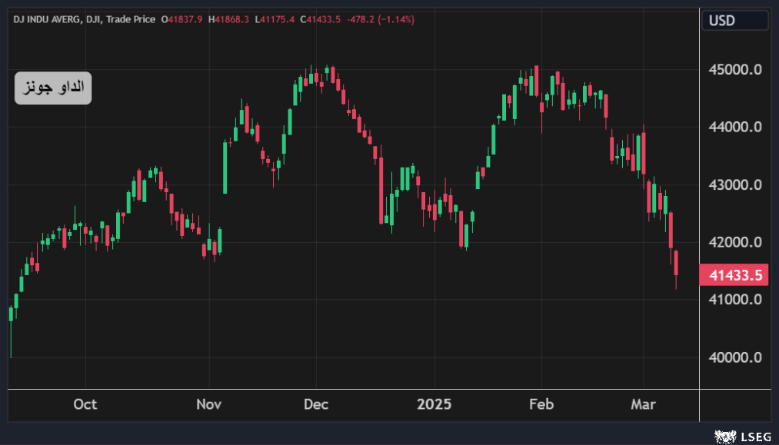Click the 44000.0 price axis label
Screen dimensions: 779x445
[736, 127]
